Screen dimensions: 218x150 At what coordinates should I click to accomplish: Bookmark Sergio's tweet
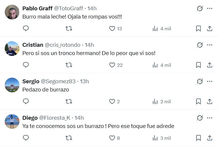tap(199, 101)
